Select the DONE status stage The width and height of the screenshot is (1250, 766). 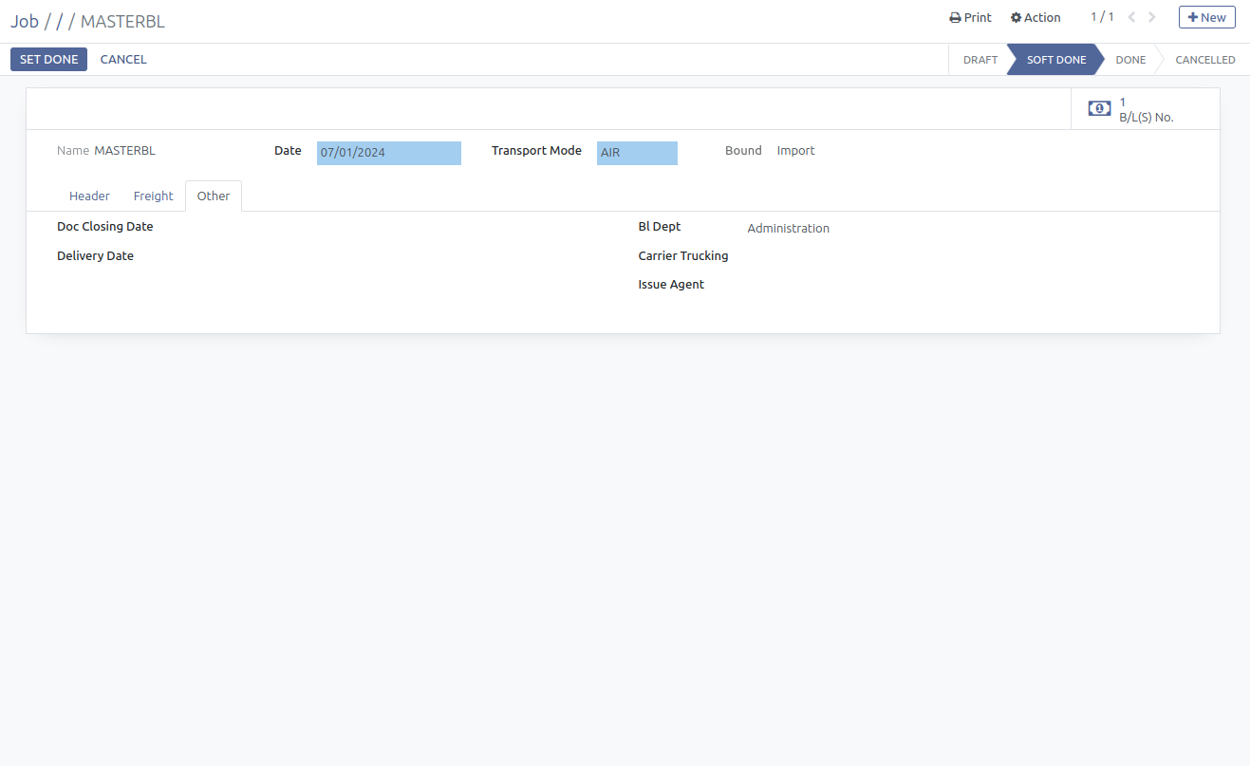[x=1129, y=60]
